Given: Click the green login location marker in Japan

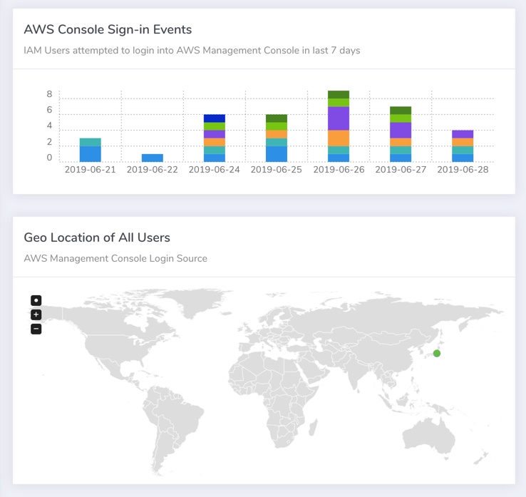Looking at the screenshot, I should [437, 354].
